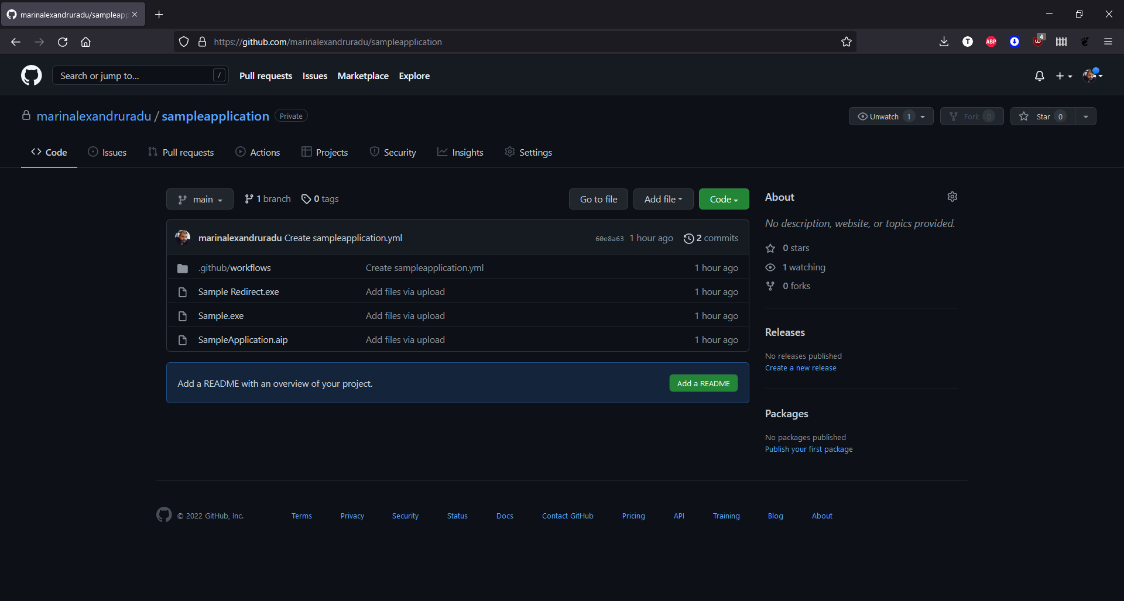Open the repository Security tab

(x=393, y=152)
